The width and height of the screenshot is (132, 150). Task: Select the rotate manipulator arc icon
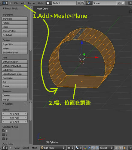(x=93, y=148)
